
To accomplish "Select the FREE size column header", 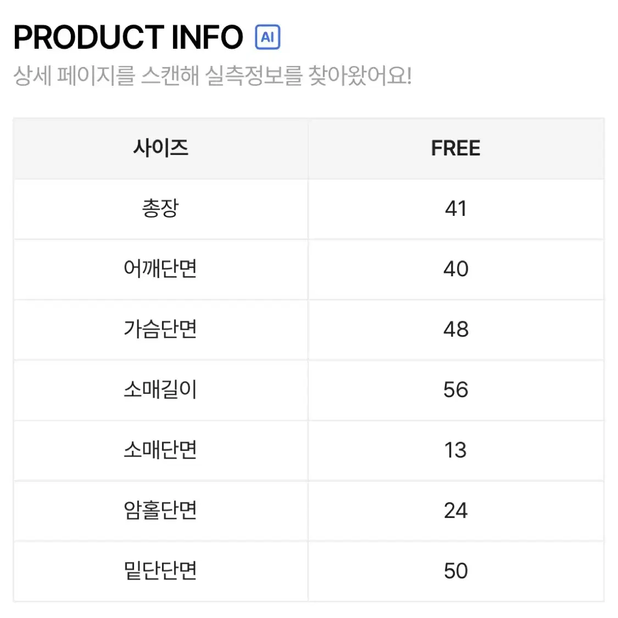I will (x=456, y=148).
